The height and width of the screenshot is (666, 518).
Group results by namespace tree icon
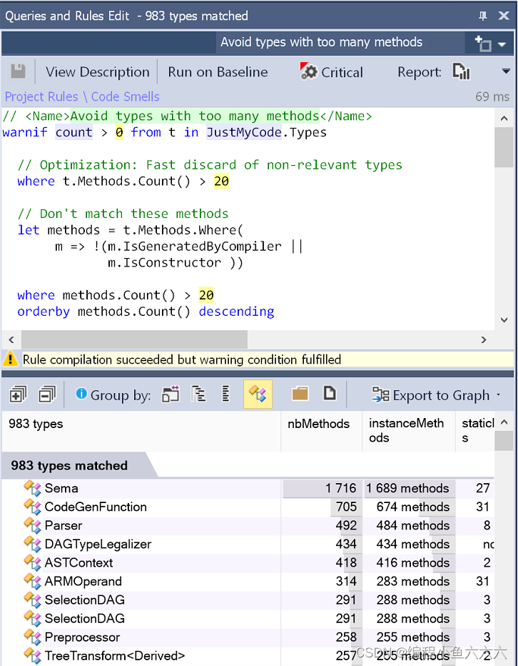click(x=198, y=394)
